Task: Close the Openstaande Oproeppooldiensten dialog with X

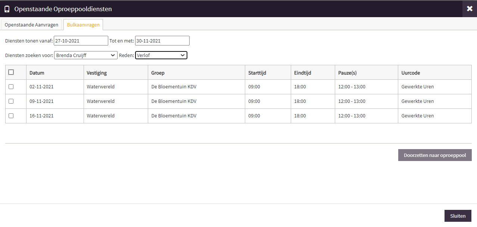Action: coord(470,9)
